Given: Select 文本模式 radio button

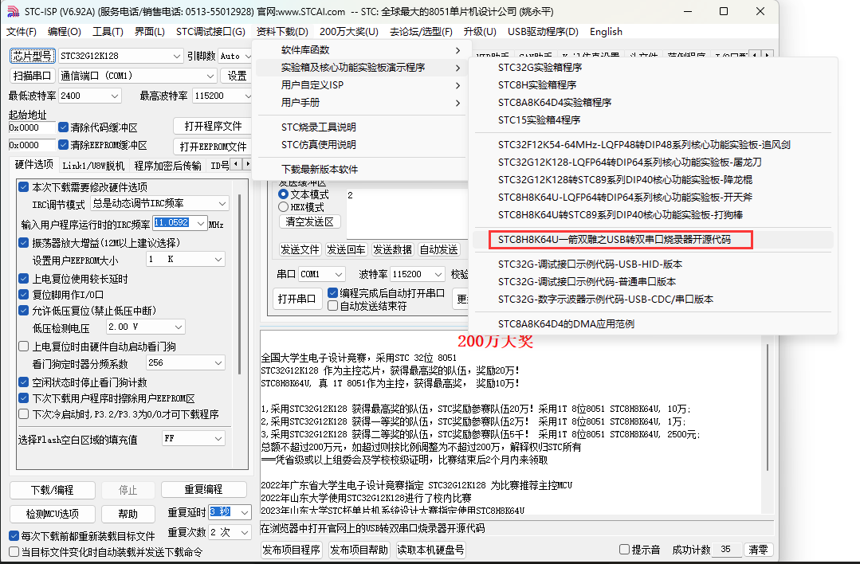Looking at the screenshot, I should coord(284,194).
